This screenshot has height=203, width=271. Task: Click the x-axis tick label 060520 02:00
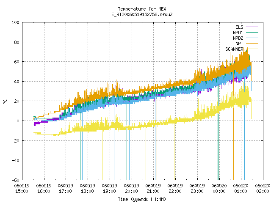pos(263,189)
